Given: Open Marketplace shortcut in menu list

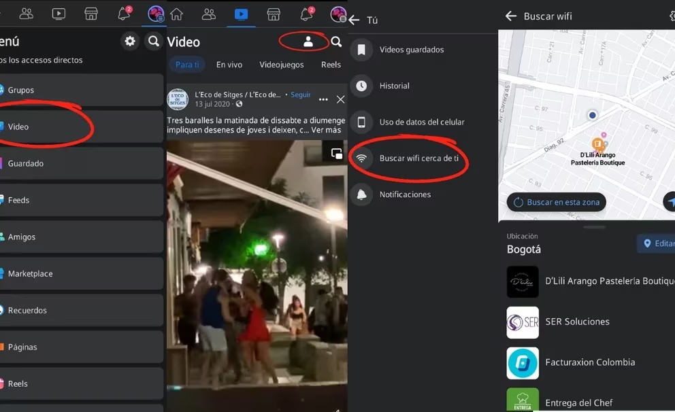Looking at the screenshot, I should click(81, 273).
